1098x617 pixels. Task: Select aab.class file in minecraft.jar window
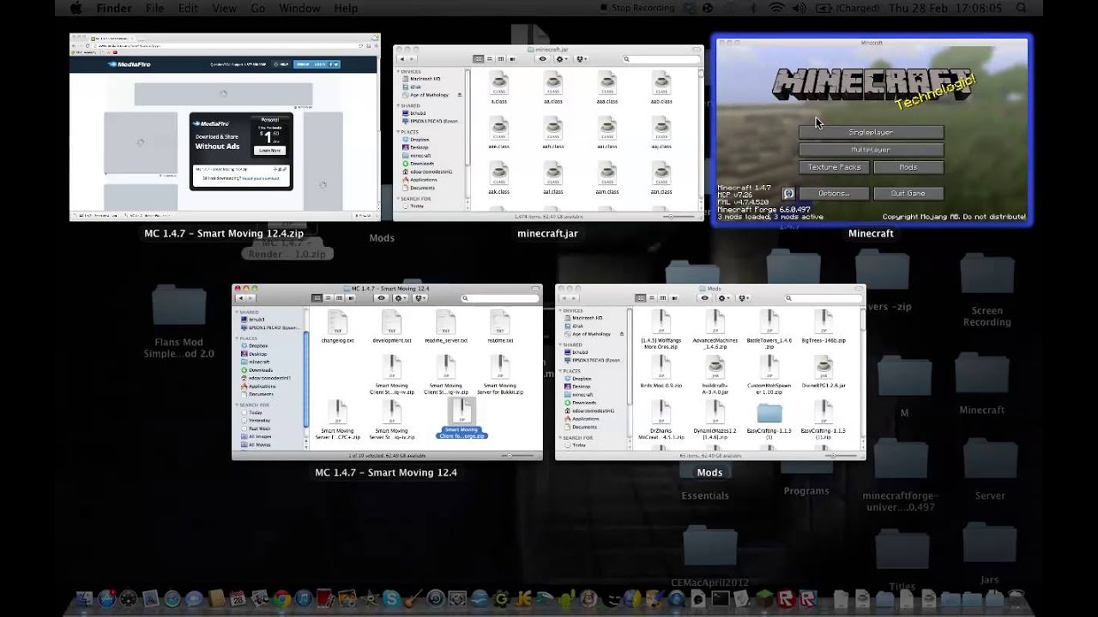[x=661, y=89]
